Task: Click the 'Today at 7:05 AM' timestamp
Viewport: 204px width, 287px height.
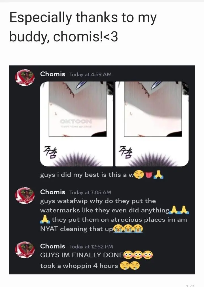Action: 90,192
